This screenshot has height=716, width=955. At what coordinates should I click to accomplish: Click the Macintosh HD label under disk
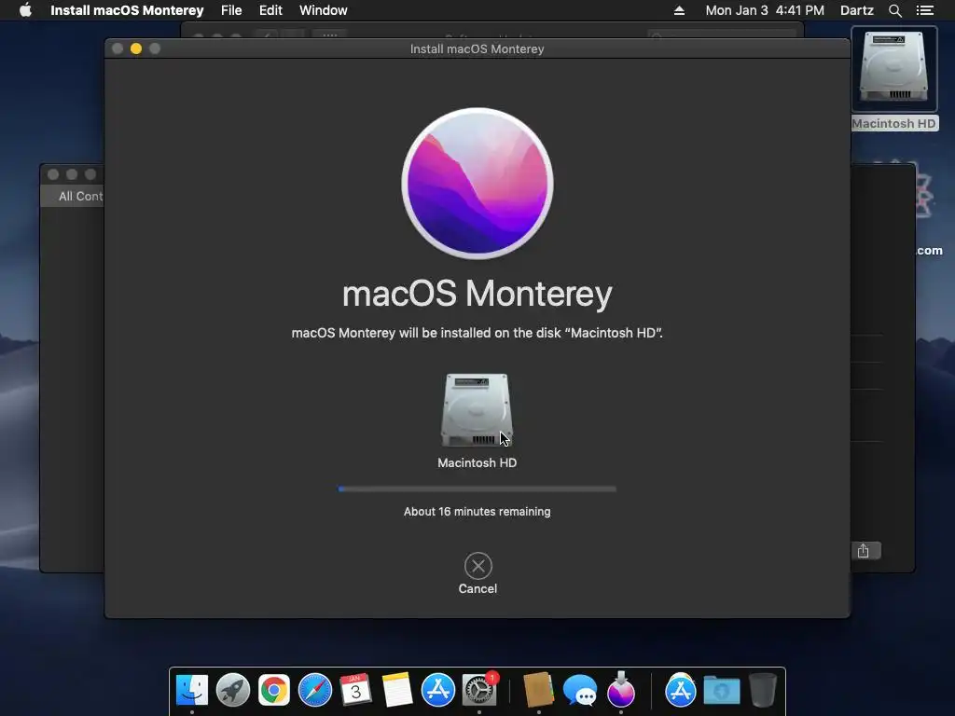click(477, 462)
